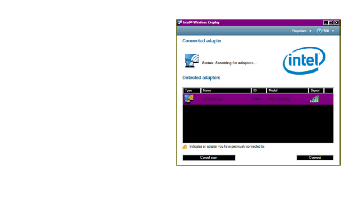Select the WiDi Adapter name text

pos(212,99)
